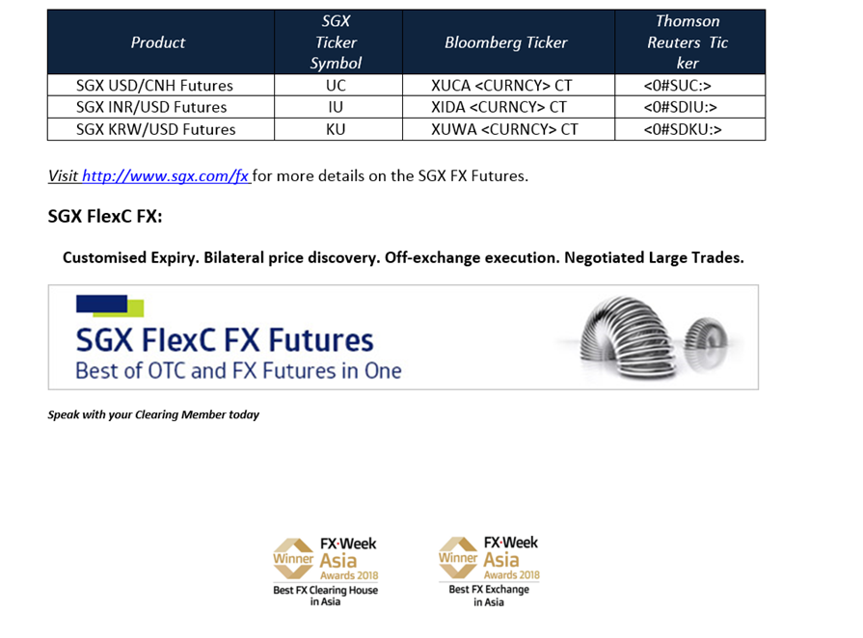Select the Best FX Clearing House award badge

click(x=325, y=572)
